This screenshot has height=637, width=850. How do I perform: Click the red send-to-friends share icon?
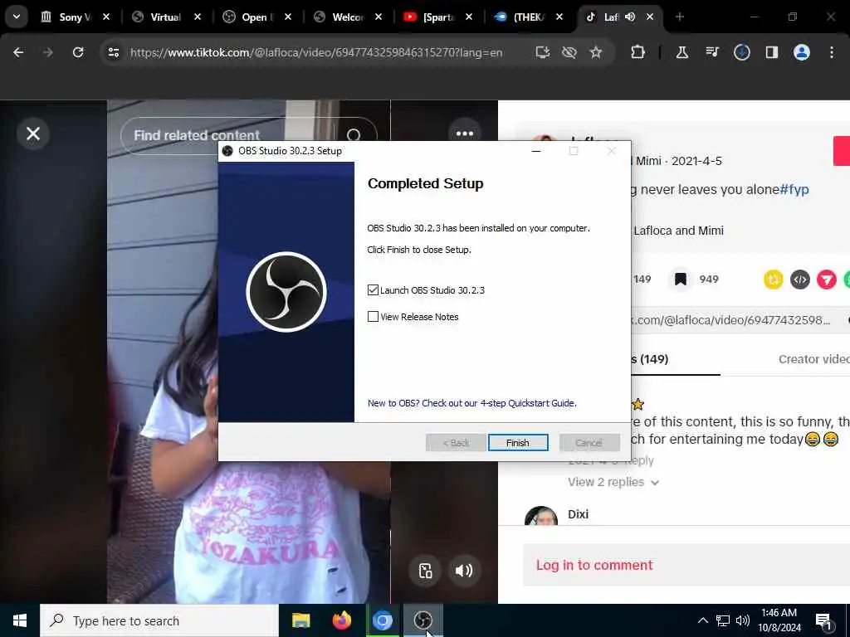[827, 280]
